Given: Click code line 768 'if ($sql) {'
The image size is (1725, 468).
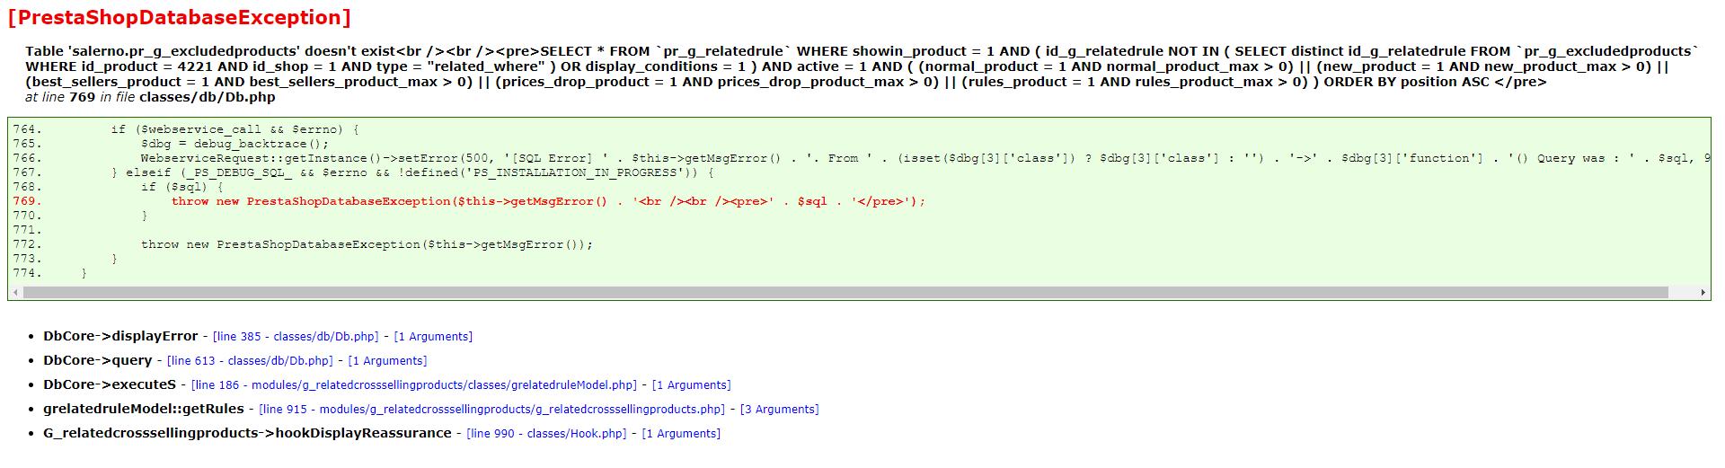Looking at the screenshot, I should pos(182,187).
